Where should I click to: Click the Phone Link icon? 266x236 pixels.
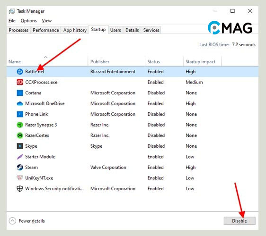20,114
